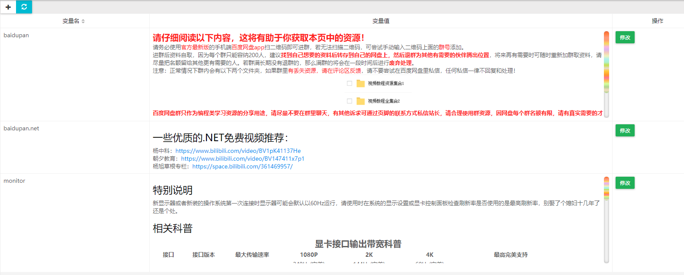Click the 变量值 column header

coord(381,21)
